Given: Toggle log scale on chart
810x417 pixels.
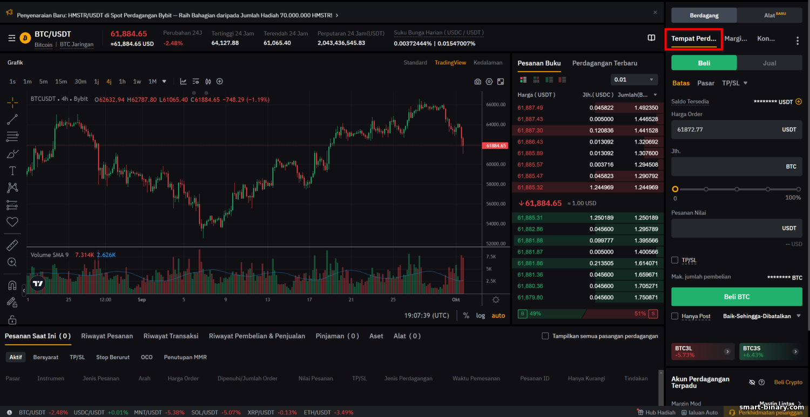Looking at the screenshot, I should pos(481,316).
